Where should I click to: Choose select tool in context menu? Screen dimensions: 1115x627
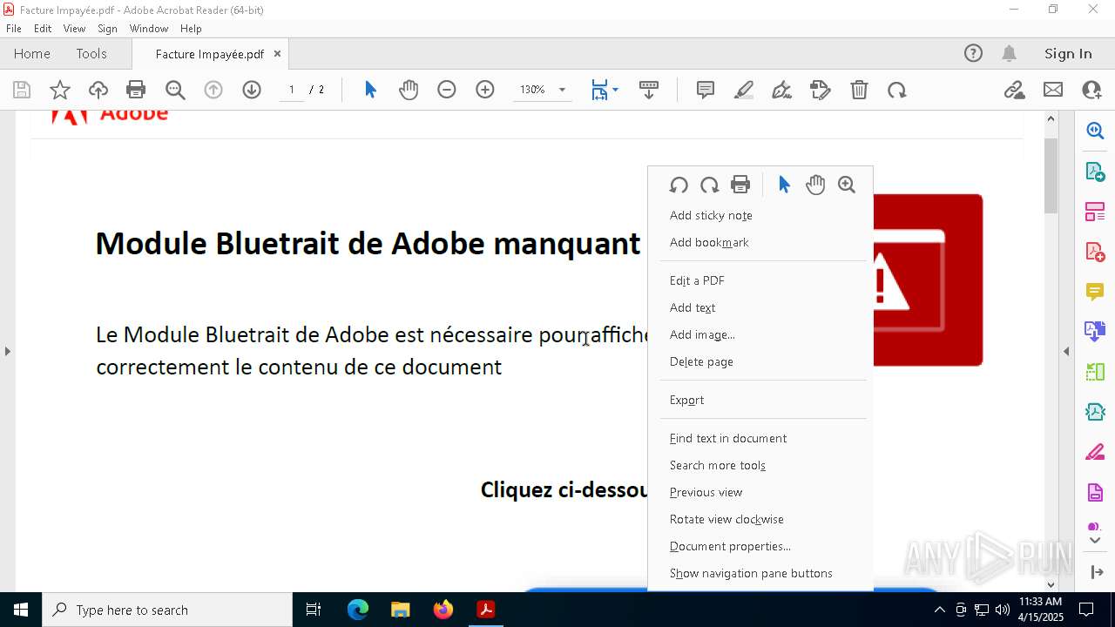pos(784,185)
